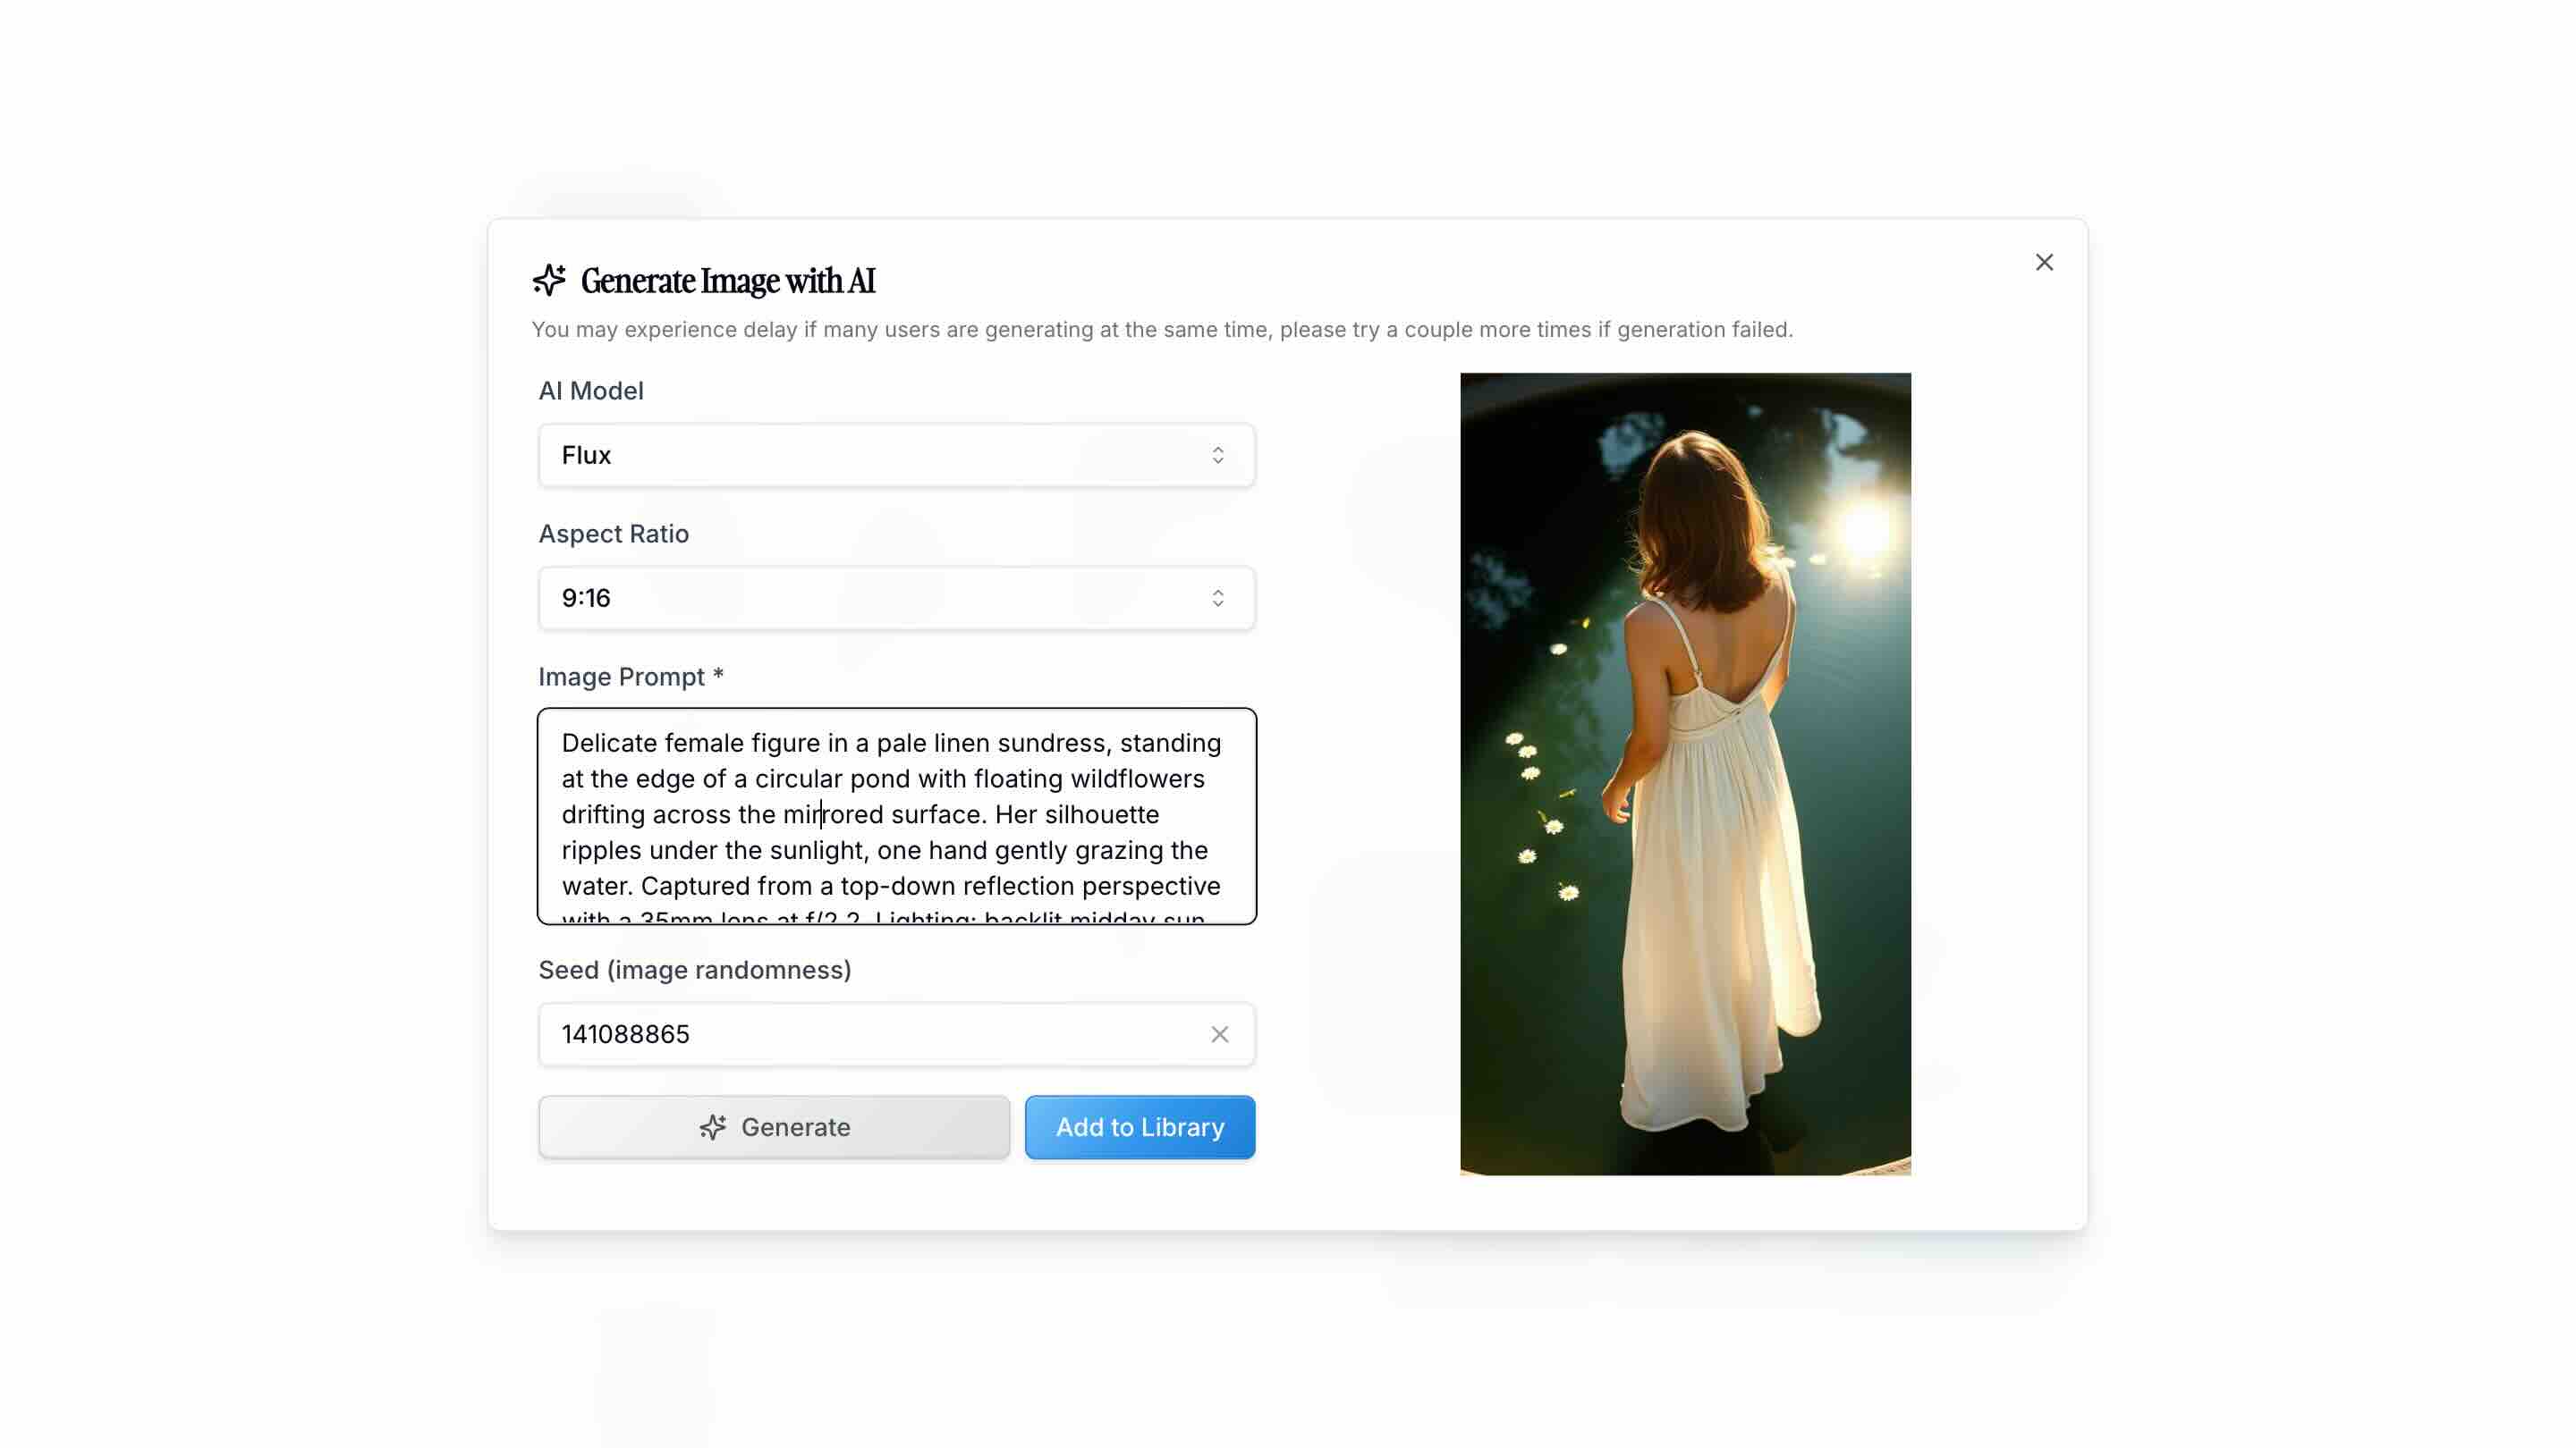Click the delay warning message text
This screenshot has width=2576, height=1448.
pyautogui.click(x=1163, y=329)
